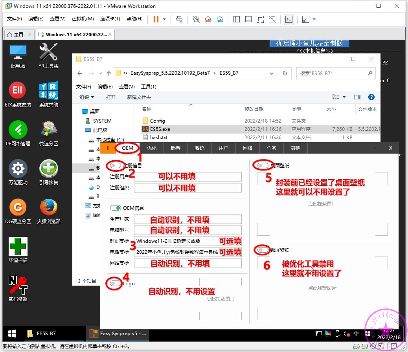Enable the 锁屏壁纸 switch
Screen dimensions: 408x352
263,250
